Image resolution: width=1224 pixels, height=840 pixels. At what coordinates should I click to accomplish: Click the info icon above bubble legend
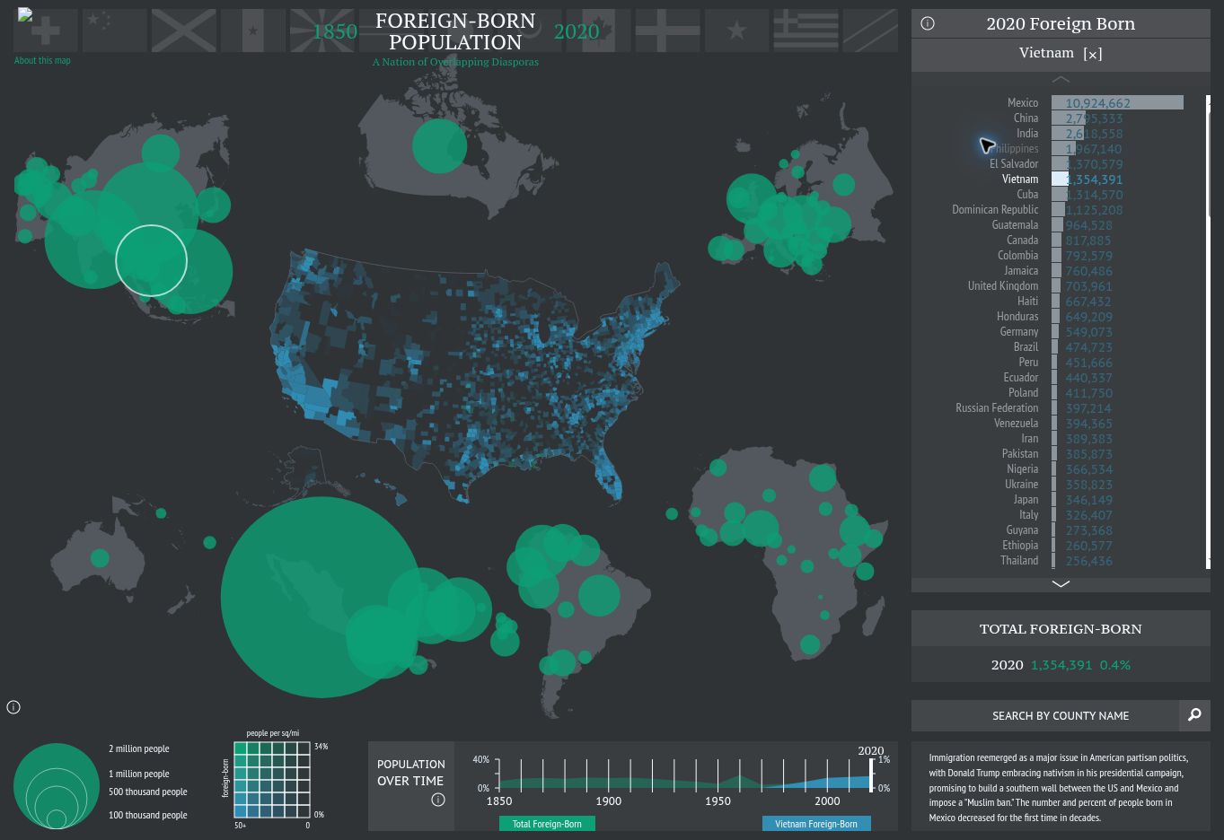[13, 707]
